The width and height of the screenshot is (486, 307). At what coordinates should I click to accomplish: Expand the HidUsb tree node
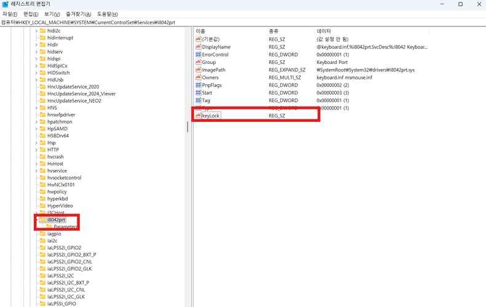(x=36, y=80)
